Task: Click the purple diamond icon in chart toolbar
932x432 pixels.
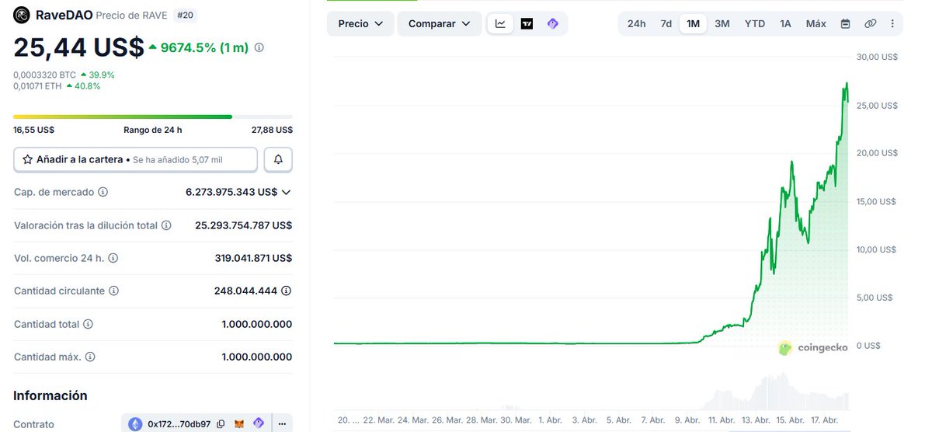Action: coord(553,24)
